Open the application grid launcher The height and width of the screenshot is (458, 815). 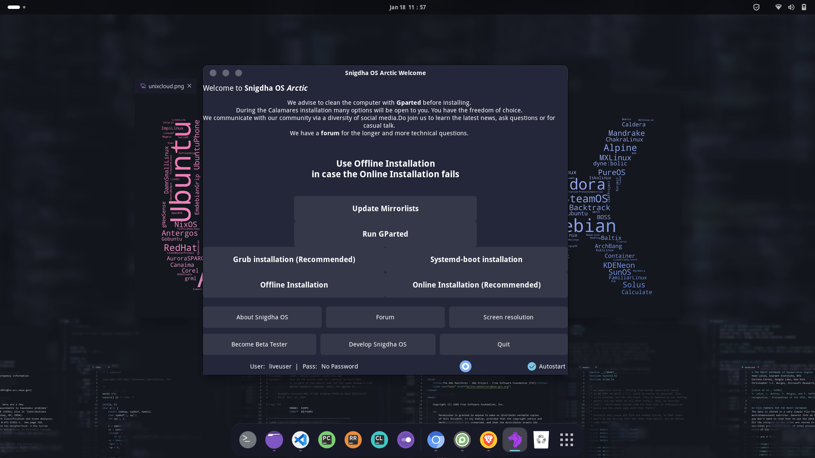pyautogui.click(x=567, y=440)
